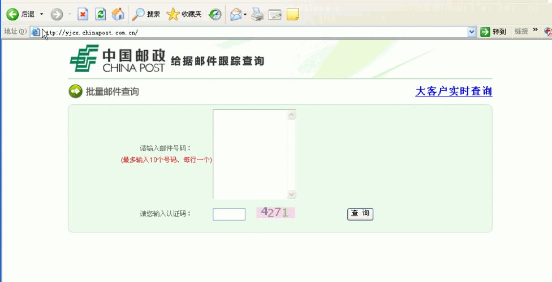This screenshot has width=552, height=282.
Task: Click the yellow note toolbar icon
Action: pyautogui.click(x=292, y=15)
